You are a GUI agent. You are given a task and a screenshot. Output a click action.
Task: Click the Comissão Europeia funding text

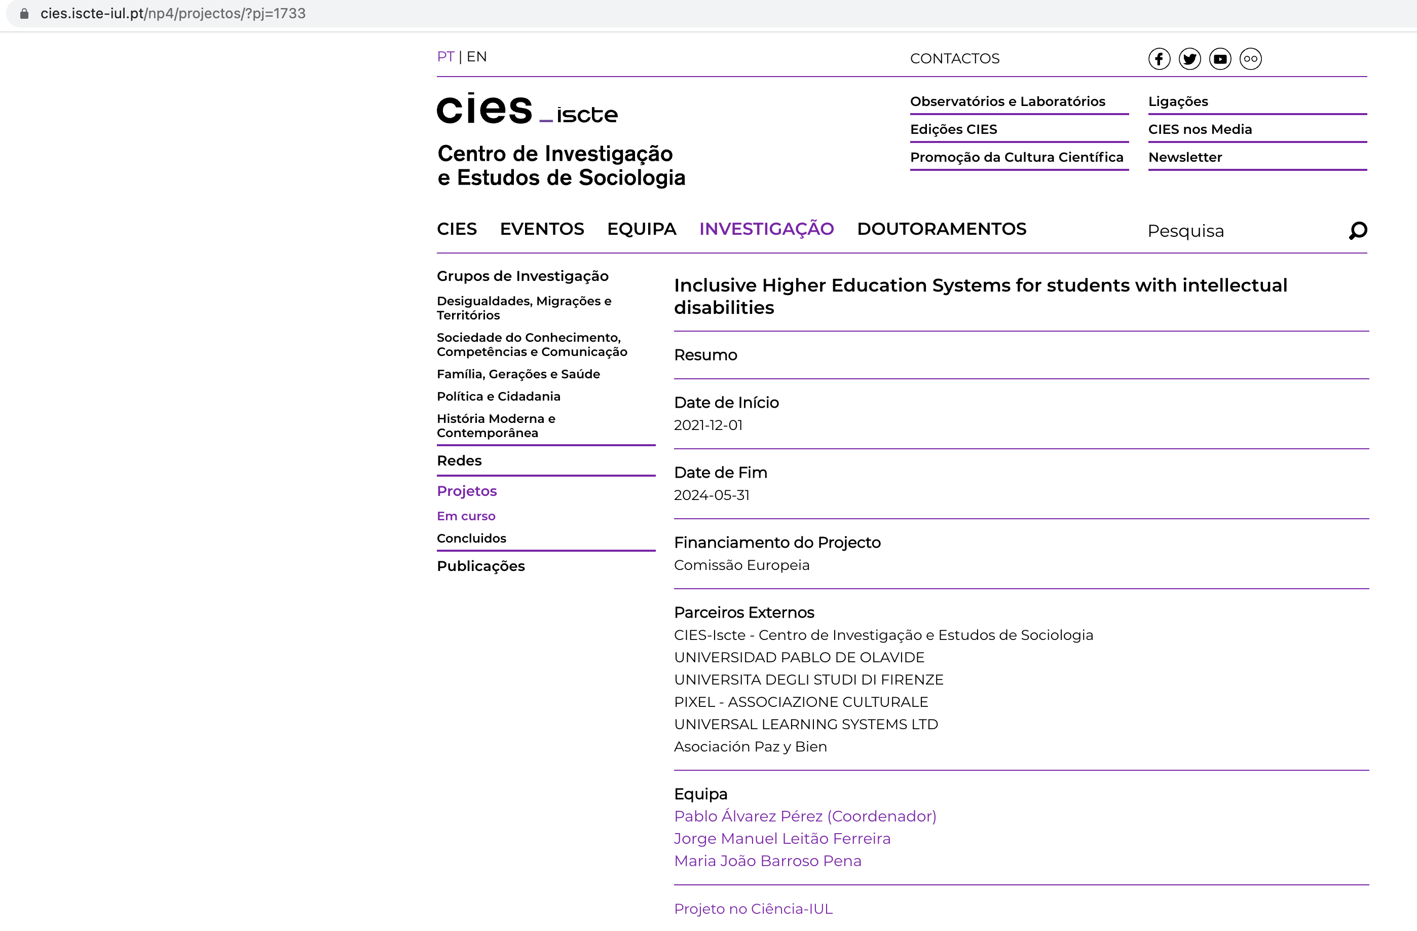(741, 565)
